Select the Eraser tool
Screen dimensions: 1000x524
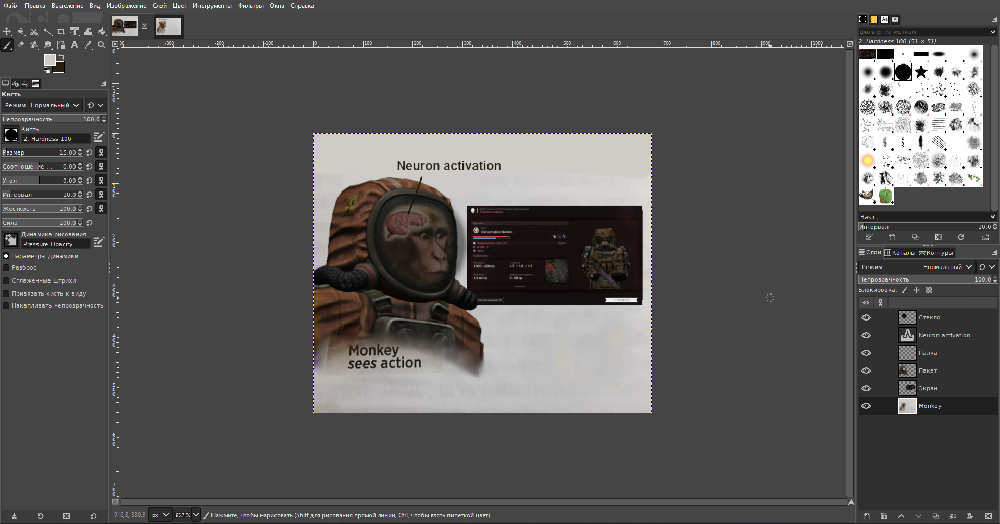click(x=20, y=45)
